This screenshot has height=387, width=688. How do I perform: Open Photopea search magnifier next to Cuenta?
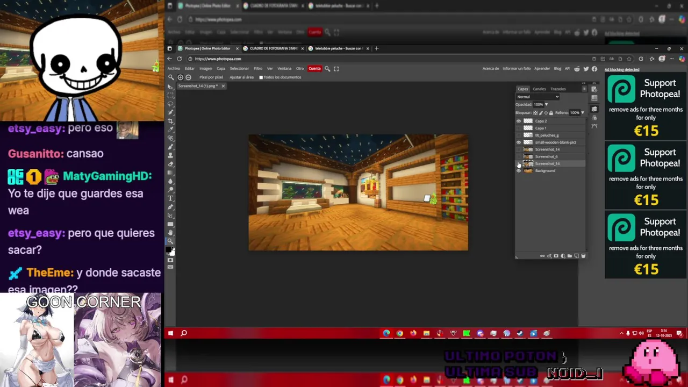click(x=327, y=68)
